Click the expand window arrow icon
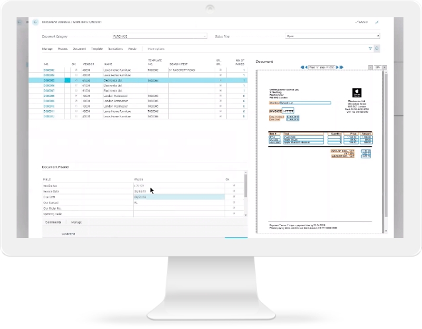 click(x=377, y=22)
